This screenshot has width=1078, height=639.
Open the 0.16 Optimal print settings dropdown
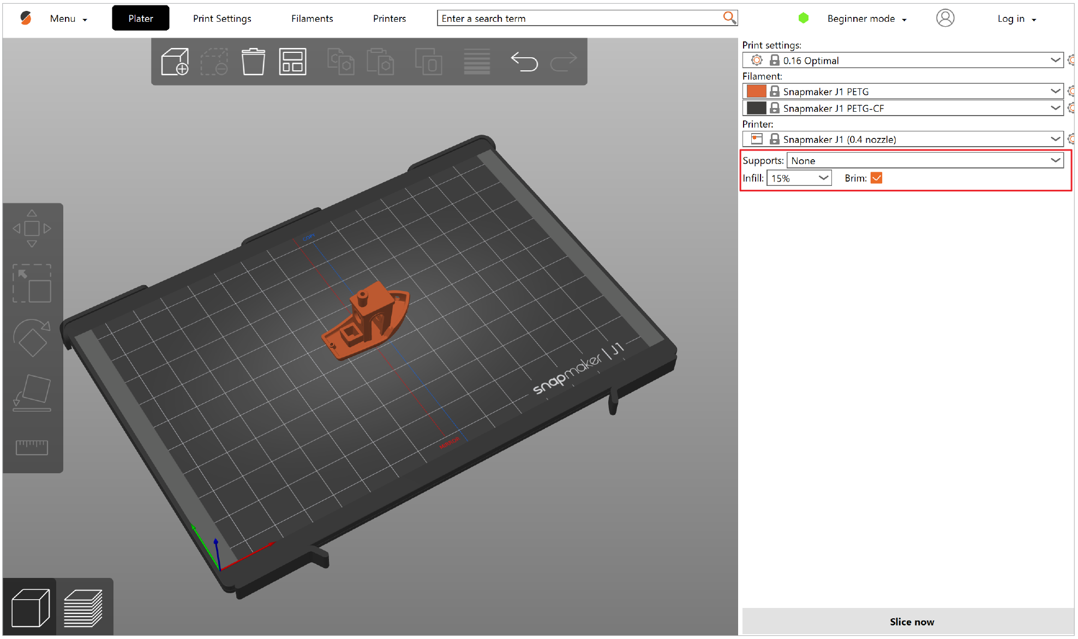tap(903, 60)
